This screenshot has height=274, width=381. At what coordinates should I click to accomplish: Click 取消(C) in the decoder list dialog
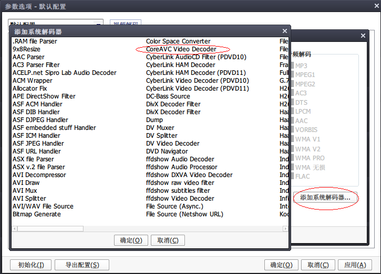168,240
